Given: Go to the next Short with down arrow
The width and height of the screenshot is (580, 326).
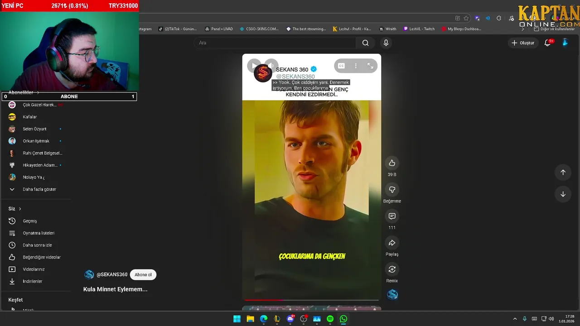Looking at the screenshot, I should pyautogui.click(x=563, y=194).
